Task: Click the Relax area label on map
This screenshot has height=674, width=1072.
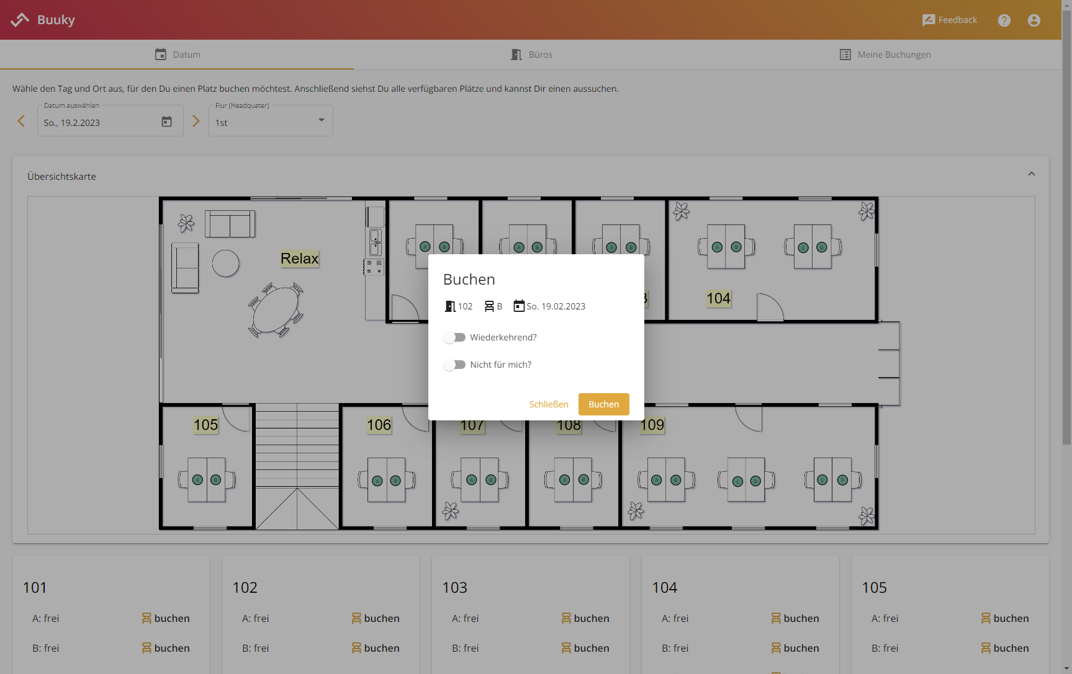Action: (299, 259)
